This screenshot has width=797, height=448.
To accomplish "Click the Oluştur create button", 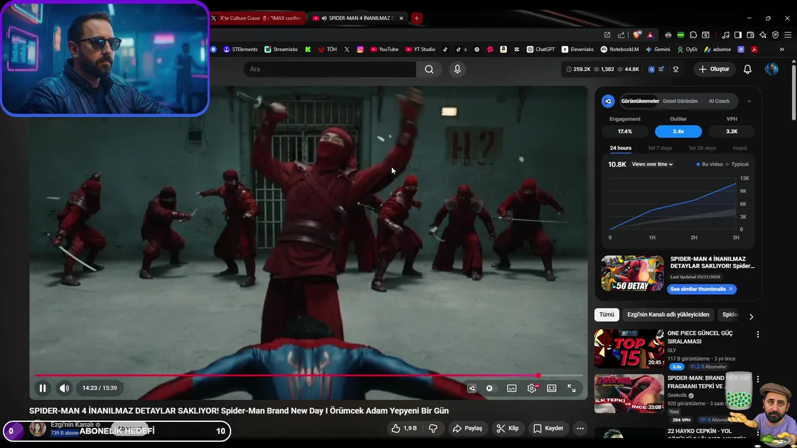I will point(714,69).
